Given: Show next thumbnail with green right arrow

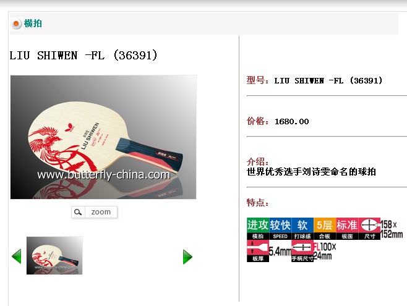Looking at the screenshot, I should tap(187, 257).
